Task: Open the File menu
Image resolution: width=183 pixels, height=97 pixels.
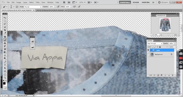Action: (8, 2)
